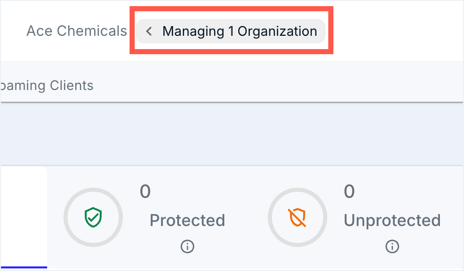Image resolution: width=464 pixels, height=271 pixels.
Task: Click the Protected count of 0
Action: pyautogui.click(x=145, y=192)
